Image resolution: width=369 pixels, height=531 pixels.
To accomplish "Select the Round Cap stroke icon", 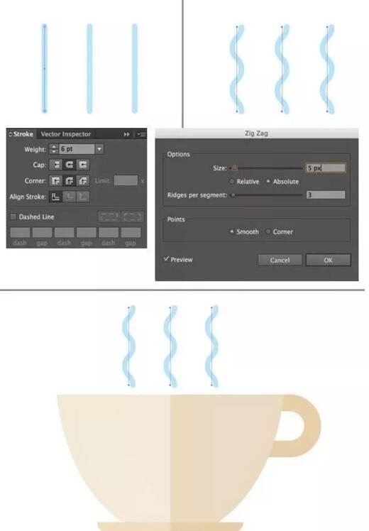I will (70, 165).
